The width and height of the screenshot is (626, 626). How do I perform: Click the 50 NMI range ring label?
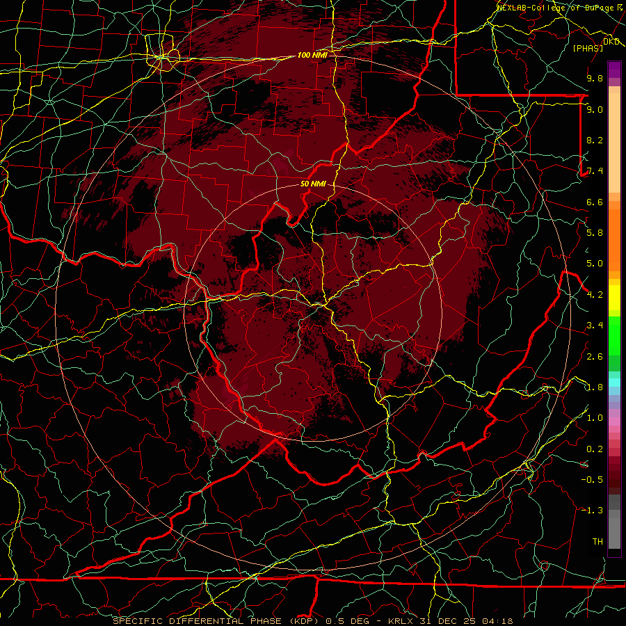click(313, 184)
